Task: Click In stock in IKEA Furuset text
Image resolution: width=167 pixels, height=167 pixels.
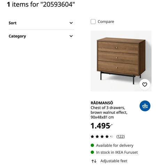Action: [117, 152]
